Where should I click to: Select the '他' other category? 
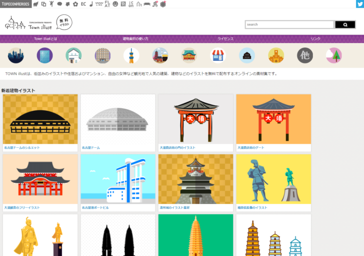(305, 55)
